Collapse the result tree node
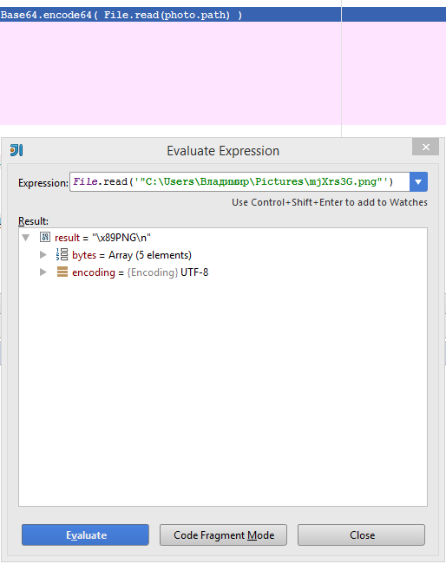The height and width of the screenshot is (564, 446). [25, 238]
